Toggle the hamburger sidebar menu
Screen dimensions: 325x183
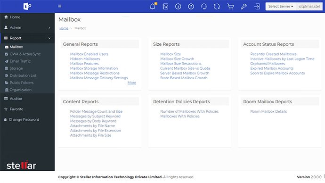60,6
